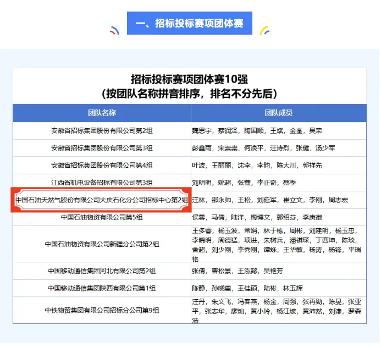Click member name 陈静

(x=198, y=288)
